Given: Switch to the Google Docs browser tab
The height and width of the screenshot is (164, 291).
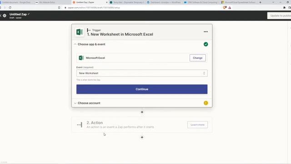Looking at the screenshot, I should [16, 2].
